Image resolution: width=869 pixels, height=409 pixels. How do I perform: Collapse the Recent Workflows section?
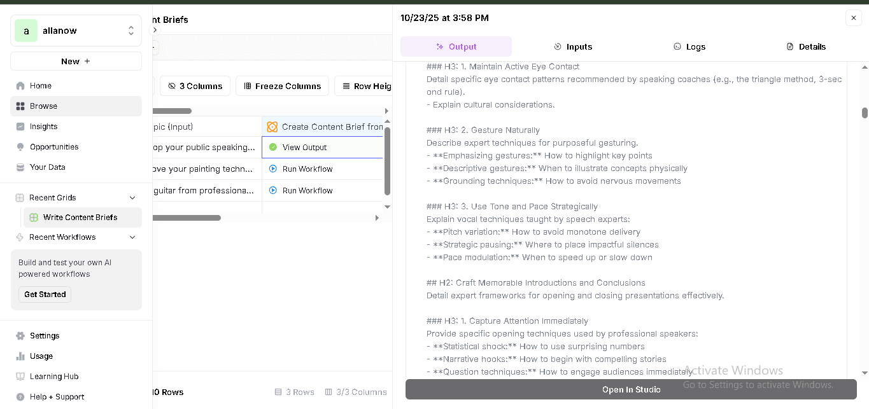(x=132, y=237)
